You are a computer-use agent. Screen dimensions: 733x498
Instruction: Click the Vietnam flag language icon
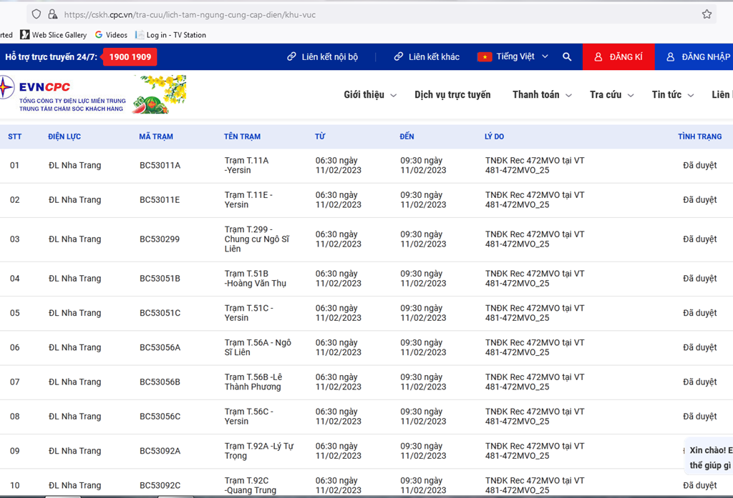pos(485,57)
